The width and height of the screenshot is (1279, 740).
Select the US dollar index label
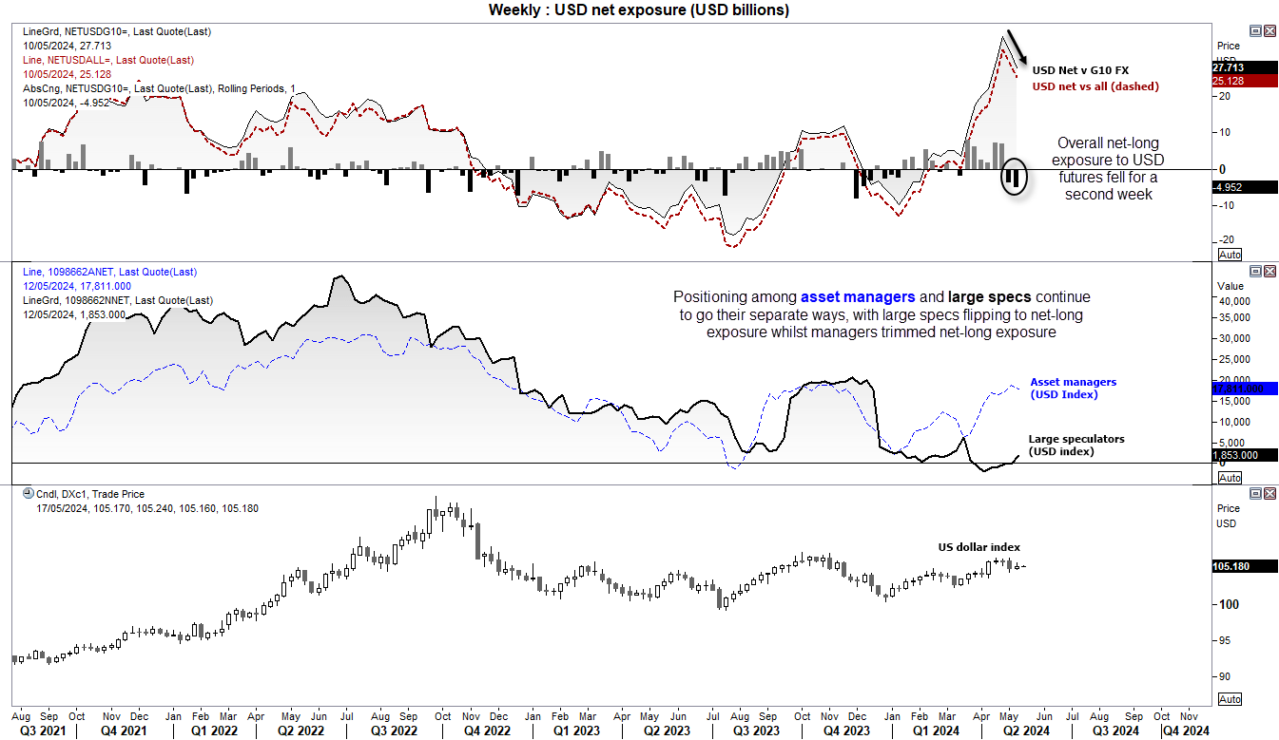click(x=980, y=547)
